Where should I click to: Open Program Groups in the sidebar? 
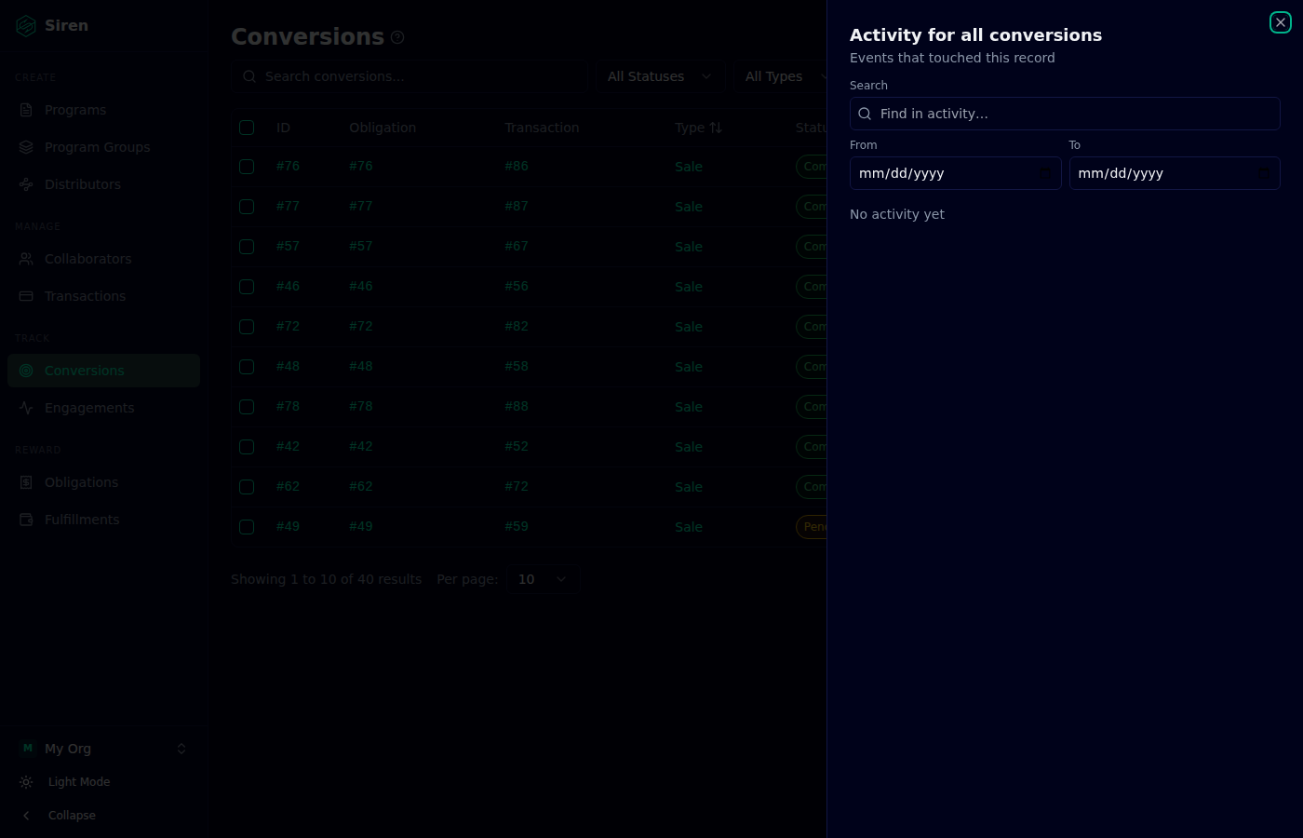103,147
